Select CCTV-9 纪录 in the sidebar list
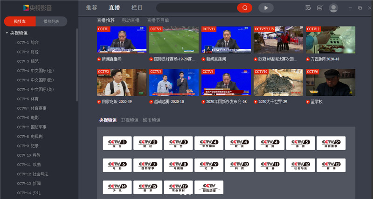Viewport: 373px width, 199px height. 28,146
